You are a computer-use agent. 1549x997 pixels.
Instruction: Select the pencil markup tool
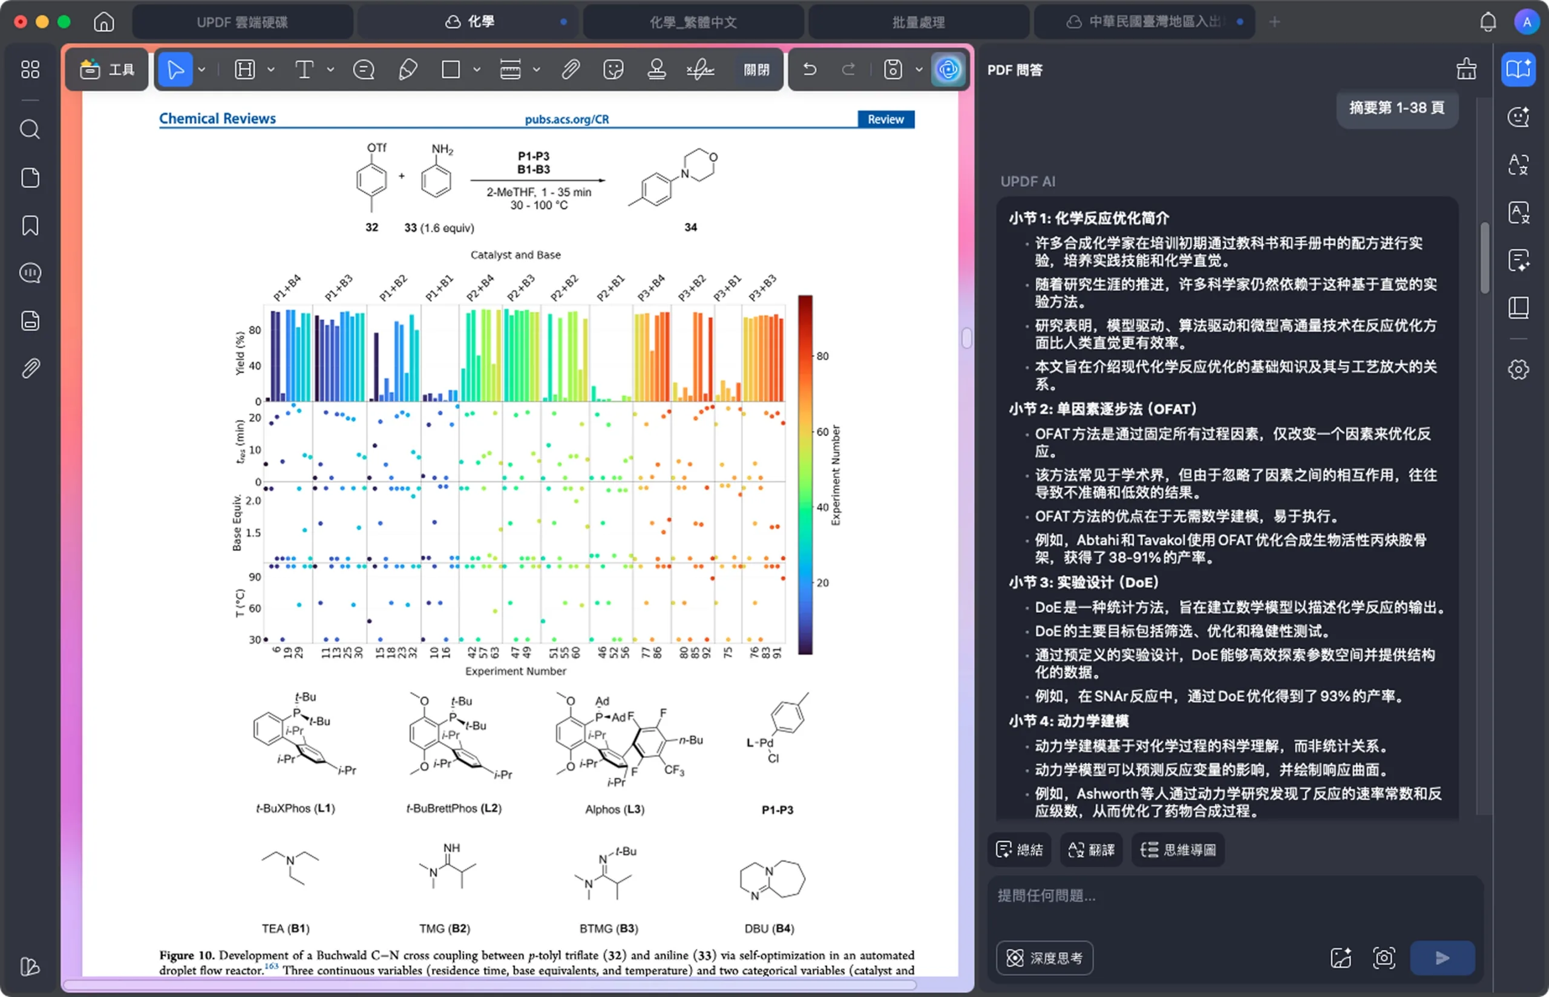click(x=407, y=70)
